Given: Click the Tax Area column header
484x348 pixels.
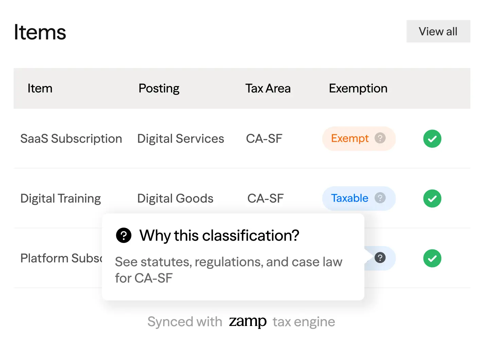Looking at the screenshot, I should [x=268, y=88].
